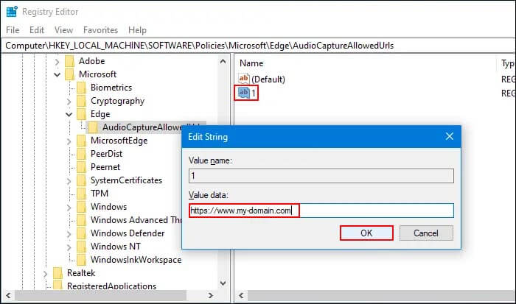Select the Microsoft folder icon
This screenshot has height=304, width=516.
69,74
